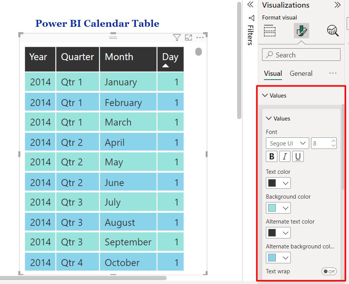349x284 pixels.
Task: Click the Power BI Calendar Table title
Action: (x=97, y=23)
